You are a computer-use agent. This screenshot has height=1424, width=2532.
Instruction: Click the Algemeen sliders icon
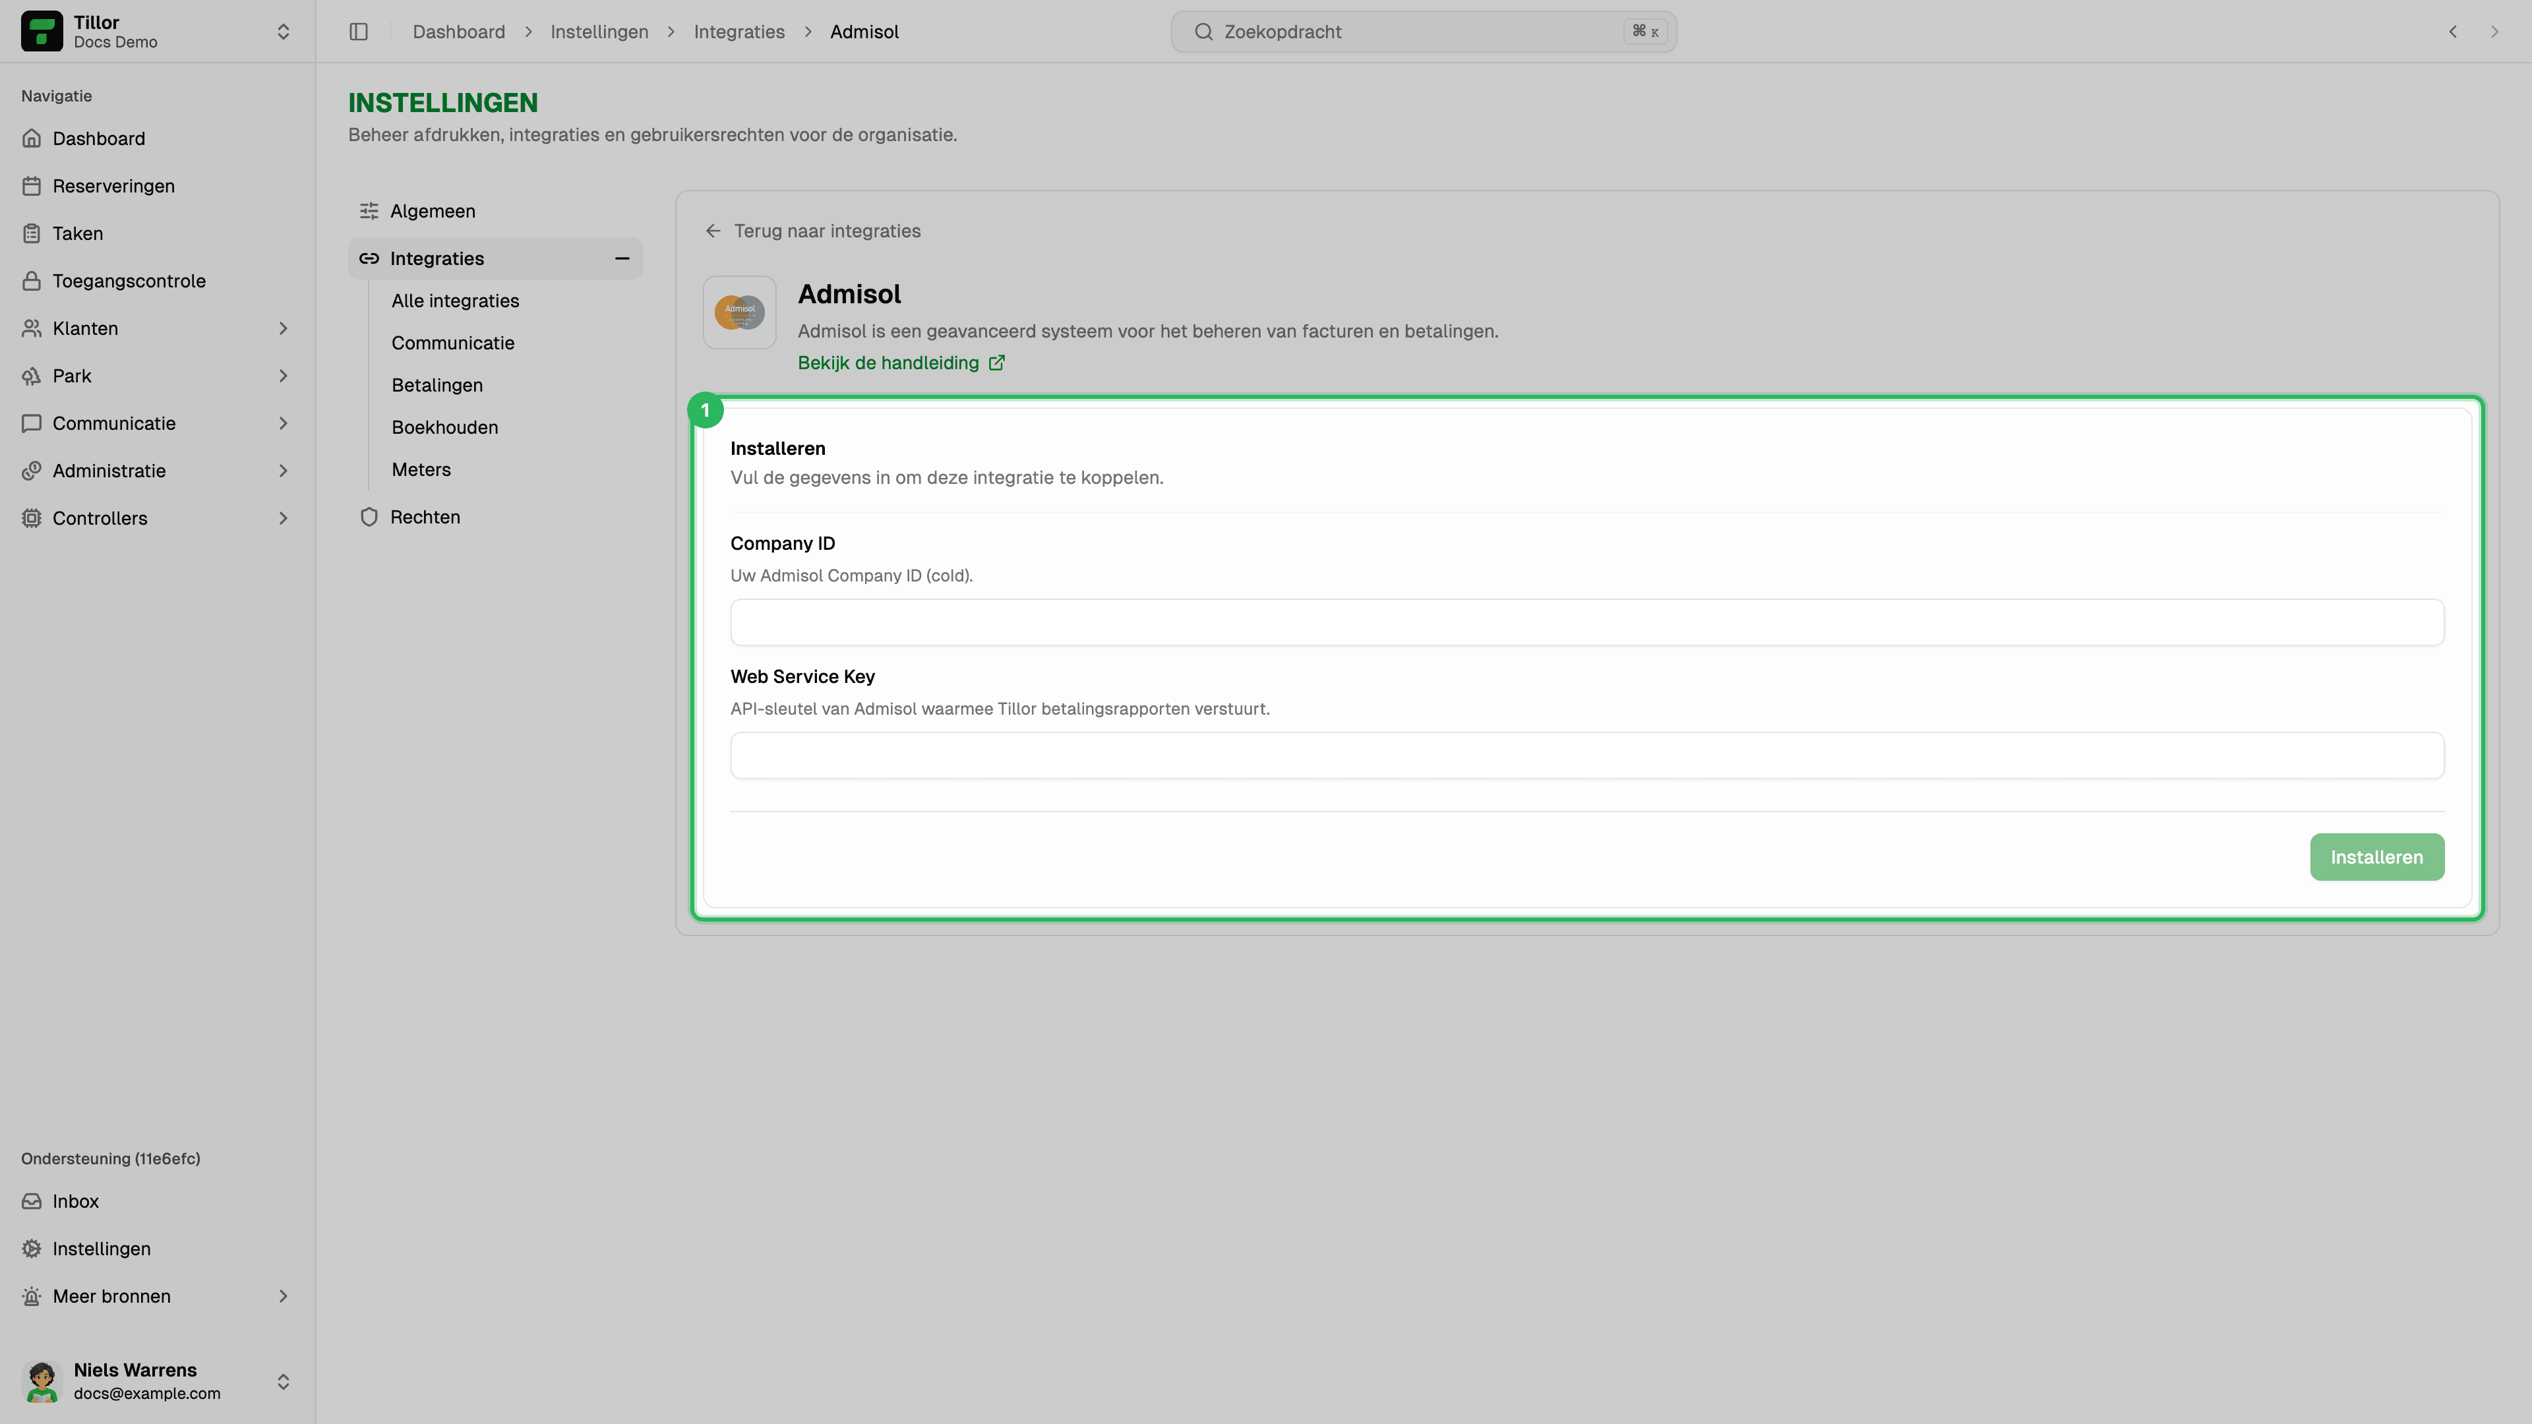tap(369, 211)
